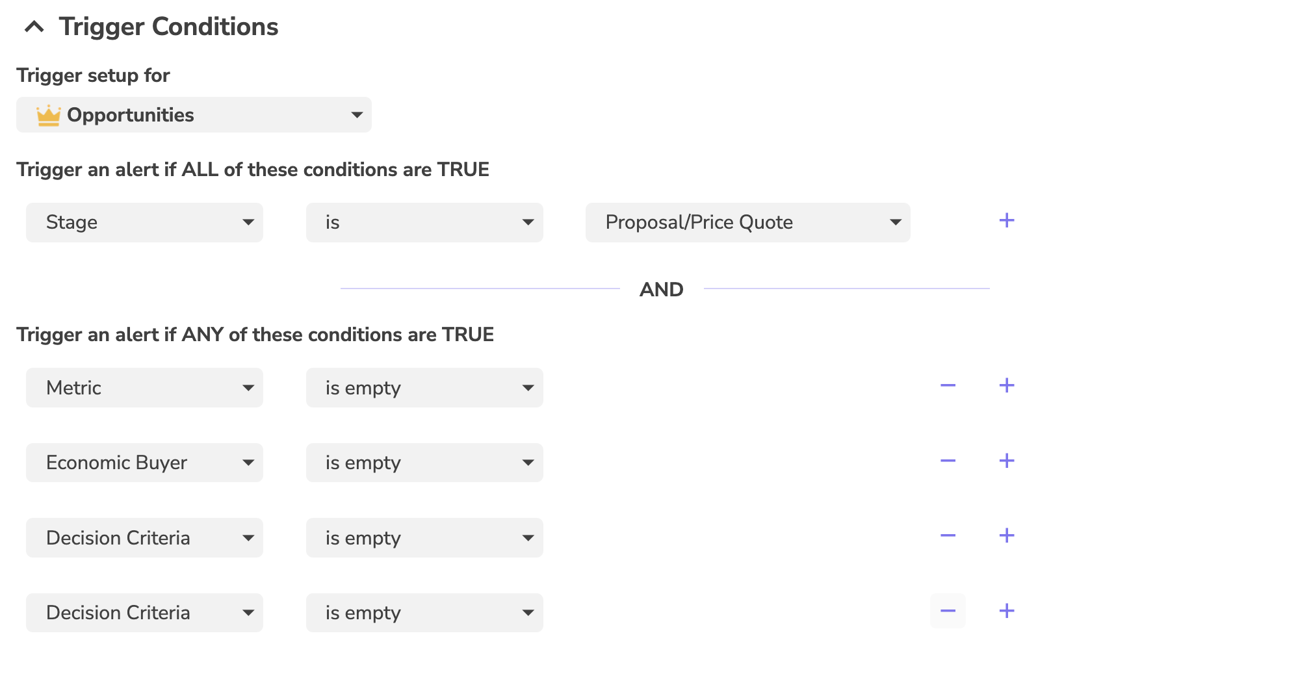Click the plus icon beside Proposal/Price Quote
Viewport: 1309px width, 681px height.
point(1006,221)
